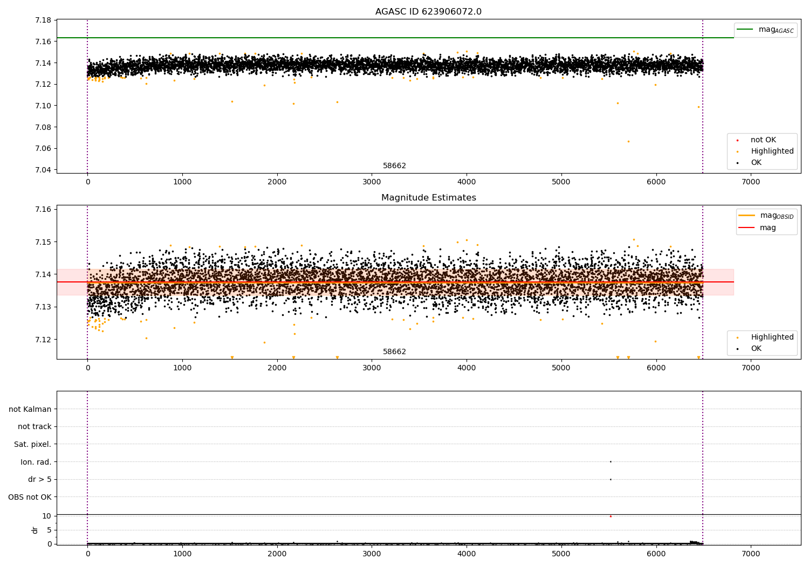Click the '7.18' y-tick of the top plot
Image resolution: width=809 pixels, height=566 pixels.
pos(43,20)
